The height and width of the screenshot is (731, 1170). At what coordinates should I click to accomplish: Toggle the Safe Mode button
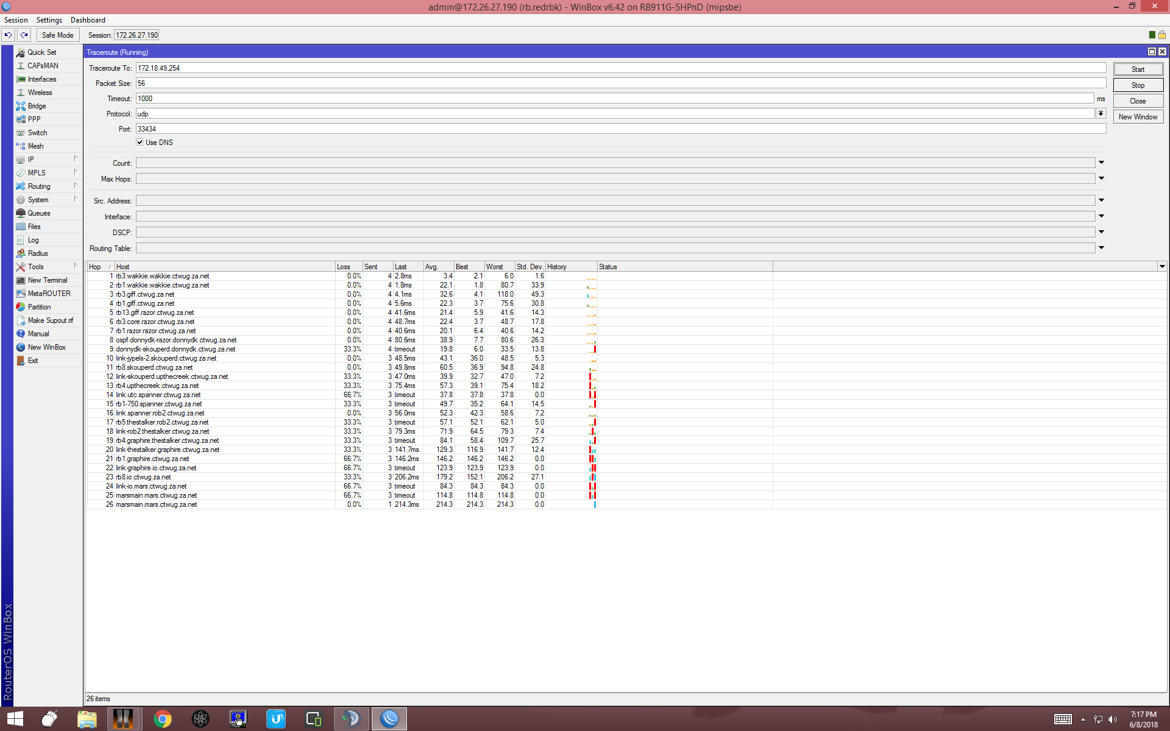click(57, 35)
